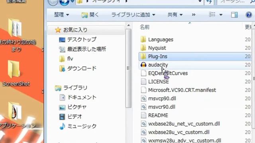The image size is (255, 143).
Task: Select wxbase28u_vc_custom.dll file icon
Action: tap(143, 132)
